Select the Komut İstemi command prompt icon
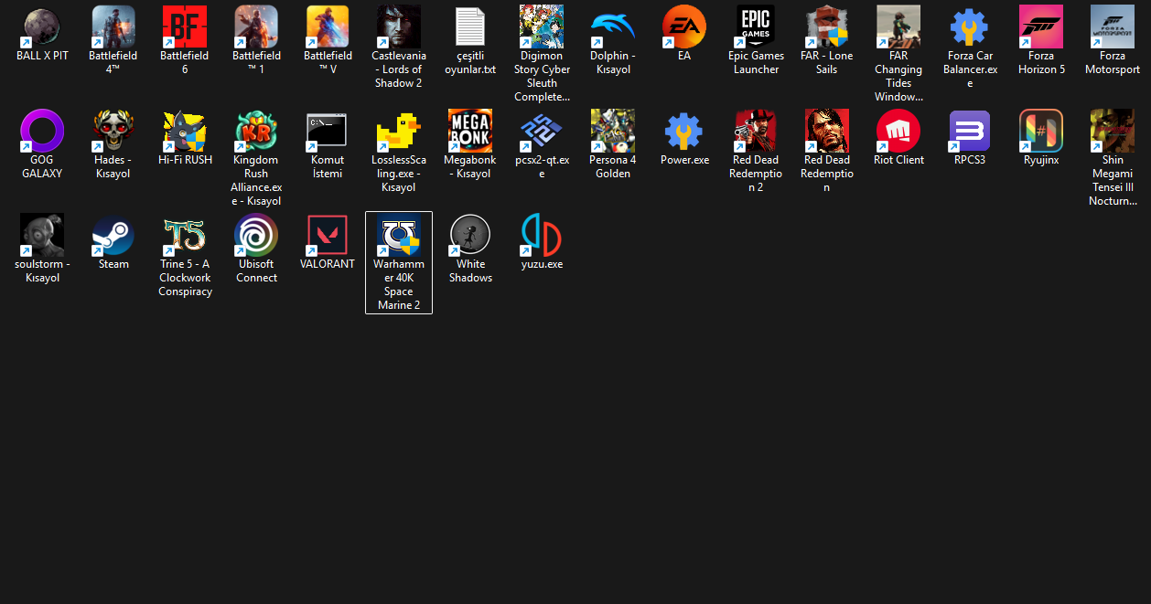The width and height of the screenshot is (1151, 604). pos(328,132)
